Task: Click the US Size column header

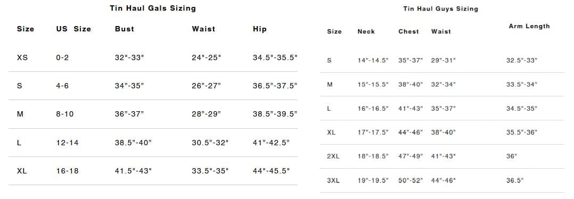Action: tap(73, 29)
